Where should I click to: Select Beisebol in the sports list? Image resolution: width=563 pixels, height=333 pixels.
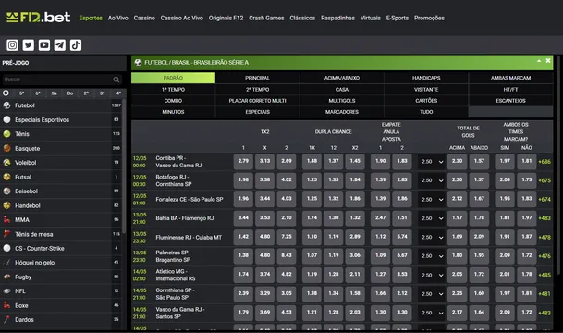pyautogui.click(x=61, y=191)
